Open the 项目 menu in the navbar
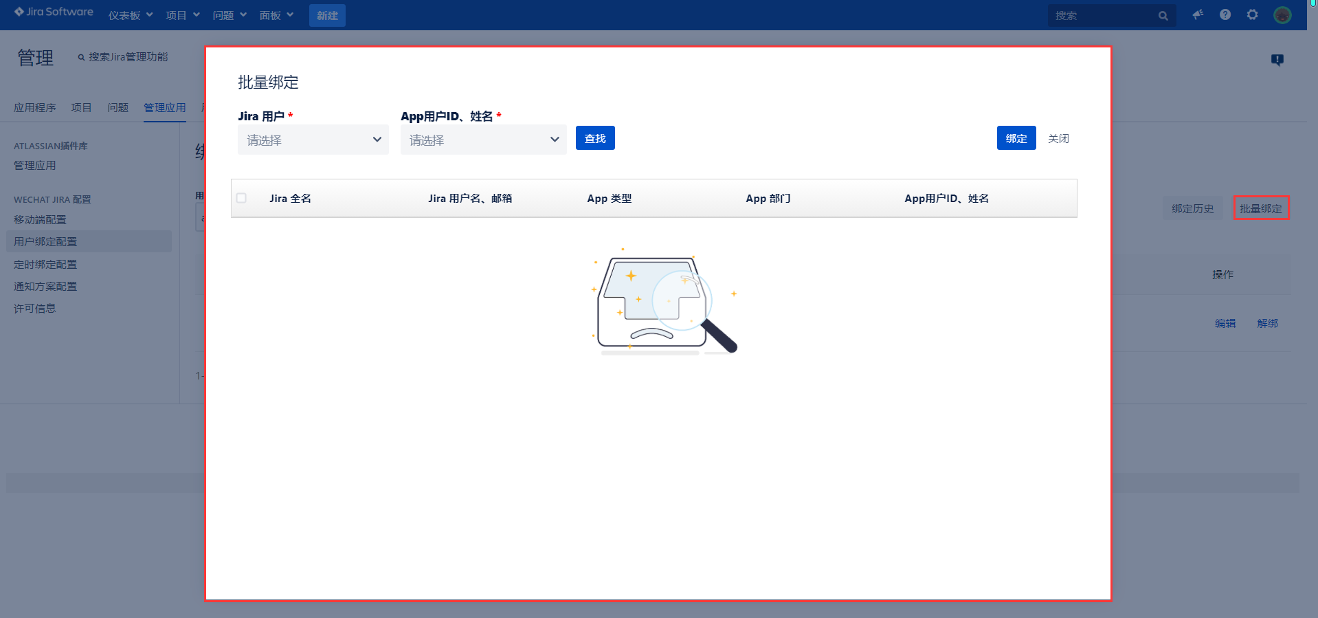 pos(182,15)
